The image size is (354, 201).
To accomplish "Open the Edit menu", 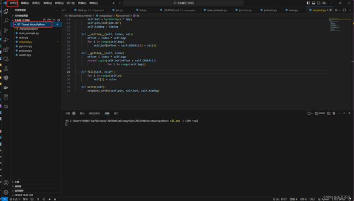I will 25,3.
